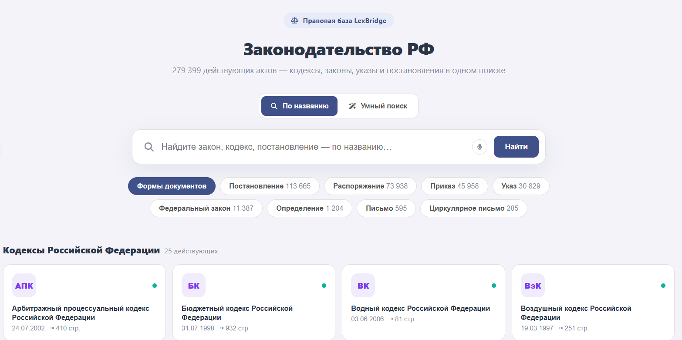The height and width of the screenshot is (340, 682).
Task: Click the Правовая база LexBridge badge text
Action: [344, 20]
